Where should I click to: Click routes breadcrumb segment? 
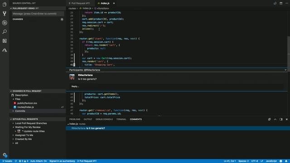coord(72,8)
